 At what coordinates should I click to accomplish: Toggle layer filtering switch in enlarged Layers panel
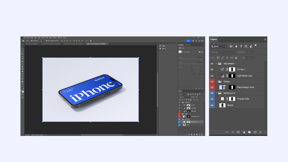click(x=256, y=46)
